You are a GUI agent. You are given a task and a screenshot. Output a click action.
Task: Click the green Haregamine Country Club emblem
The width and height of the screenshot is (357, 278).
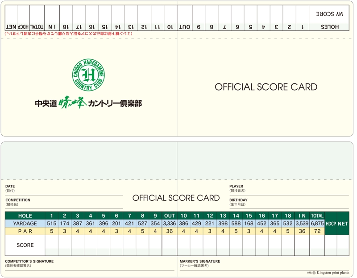pos(88,75)
